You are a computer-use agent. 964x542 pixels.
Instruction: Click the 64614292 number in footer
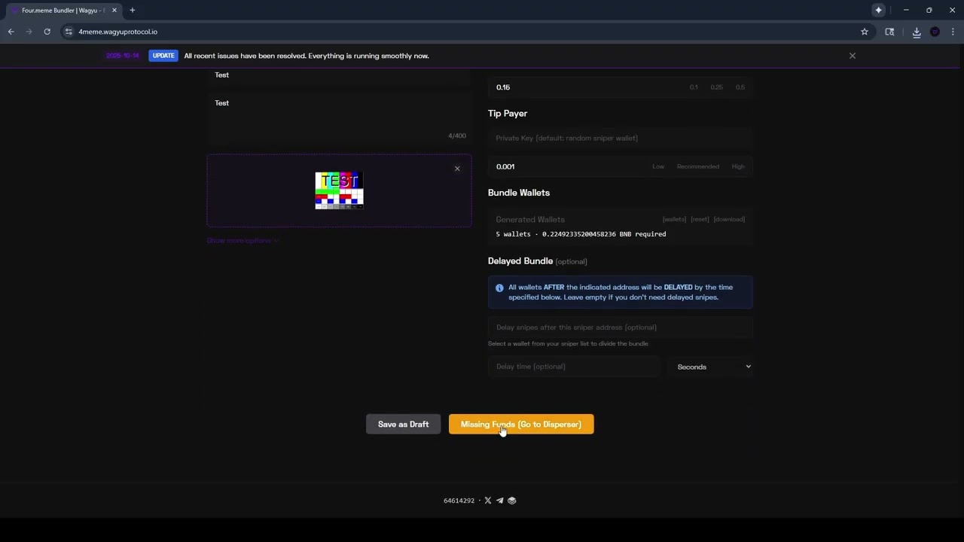[459, 501]
